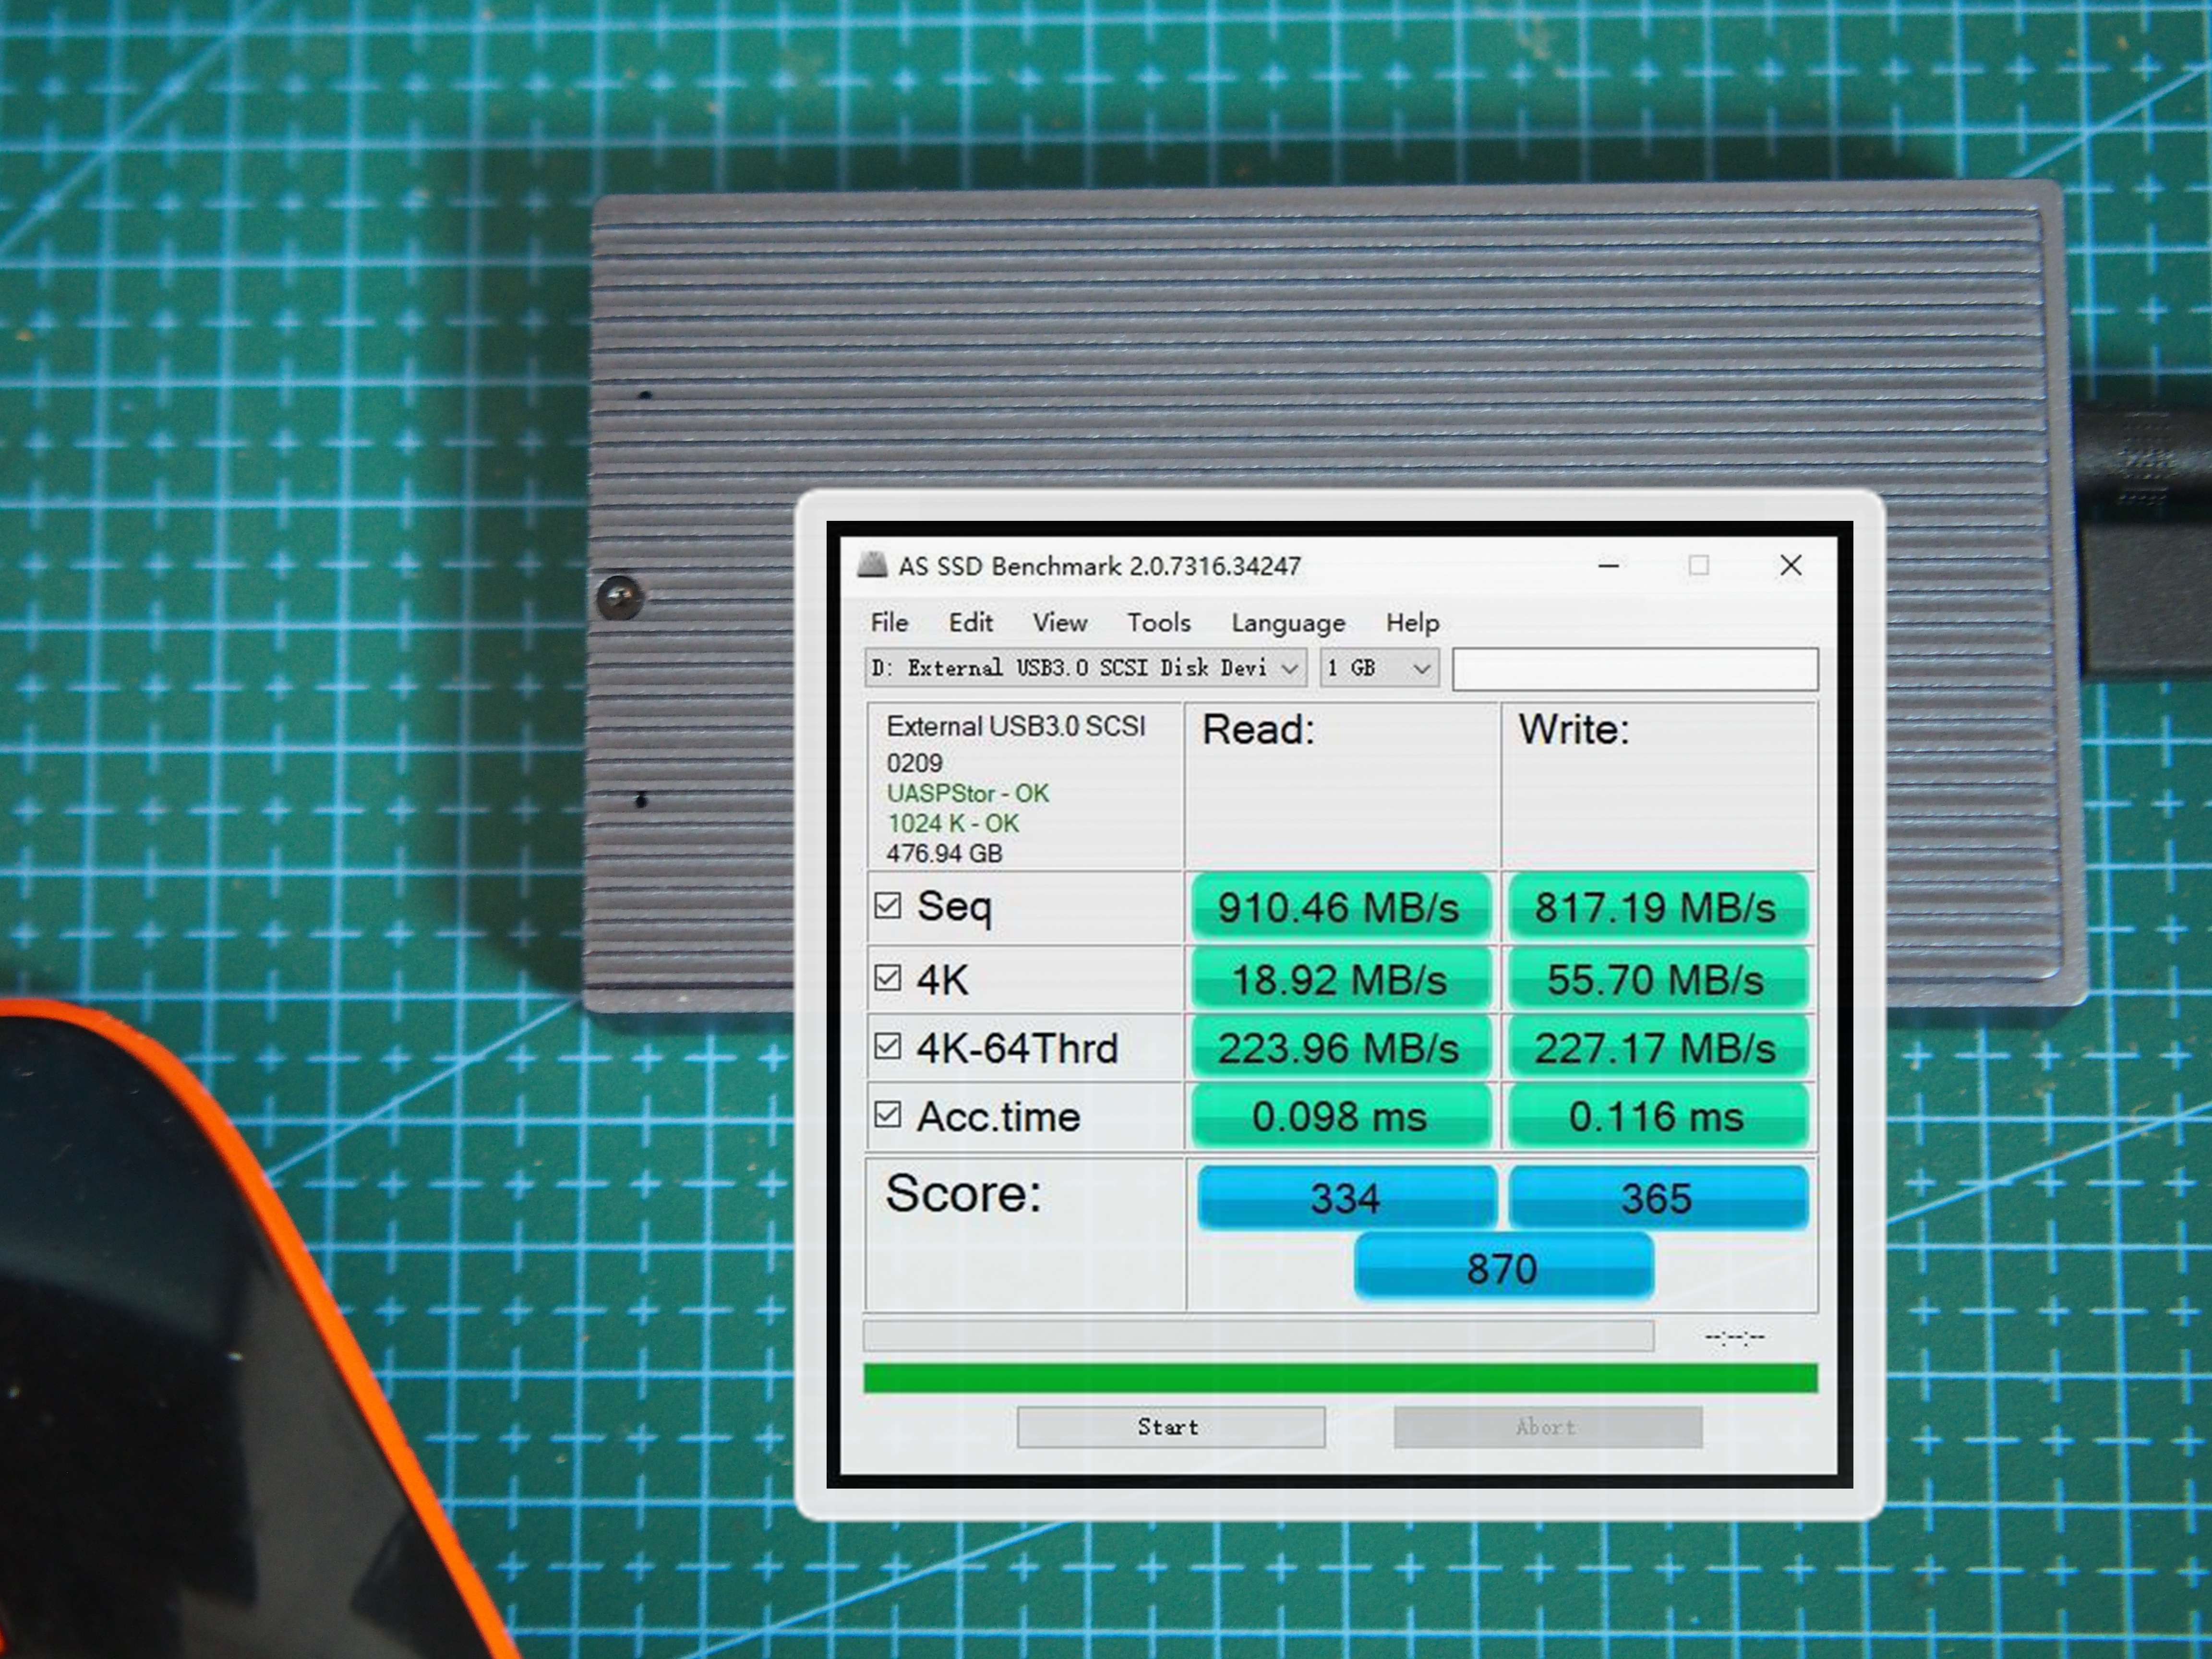Click the Abort button
The height and width of the screenshot is (1659, 2212).
(x=1548, y=1427)
